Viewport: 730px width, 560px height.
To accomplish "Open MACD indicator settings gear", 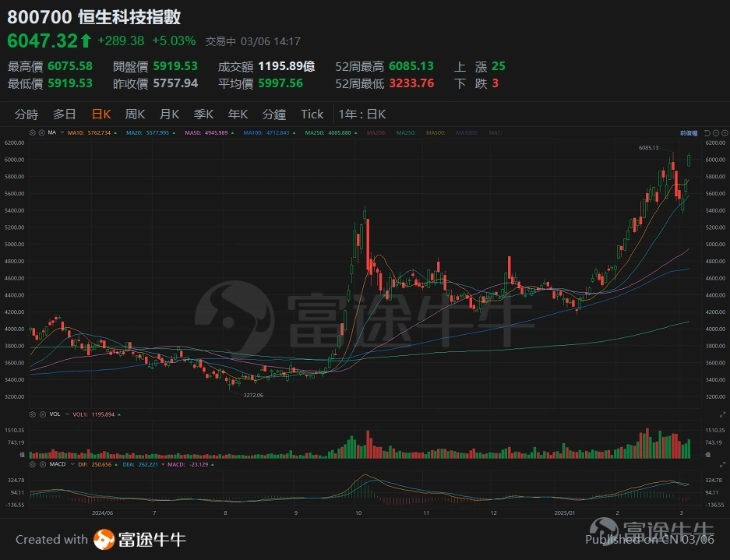I will 32,464.
